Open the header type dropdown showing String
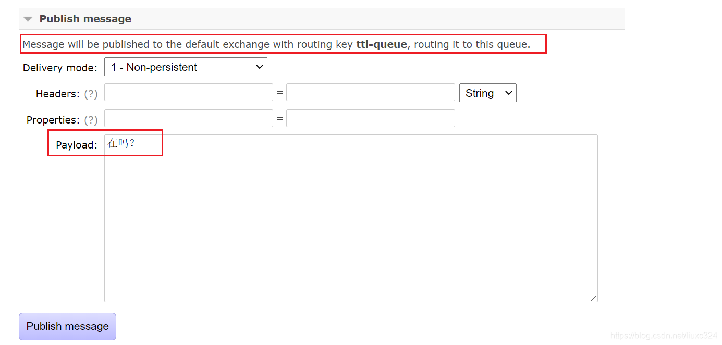This screenshot has width=722, height=345. (487, 93)
